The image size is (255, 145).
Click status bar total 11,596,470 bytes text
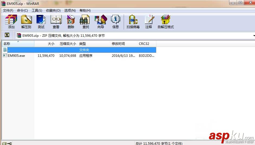(x=159, y=143)
